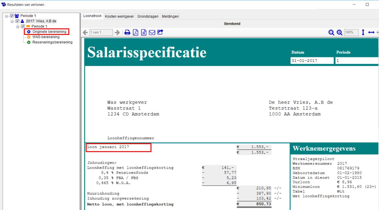Fit page width with horizontal arrow icon
This screenshot has width=379, height=210.
coord(371,33)
